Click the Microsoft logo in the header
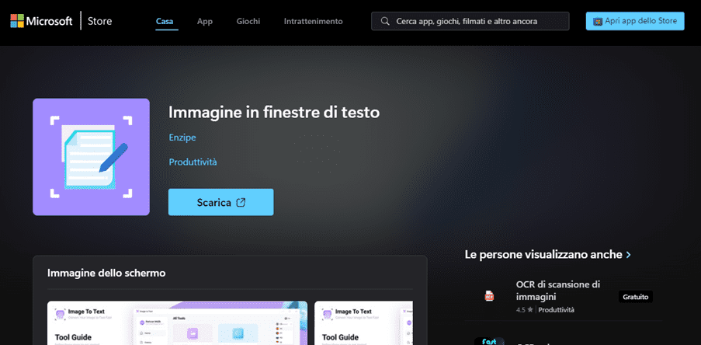The image size is (701, 345). point(40,21)
